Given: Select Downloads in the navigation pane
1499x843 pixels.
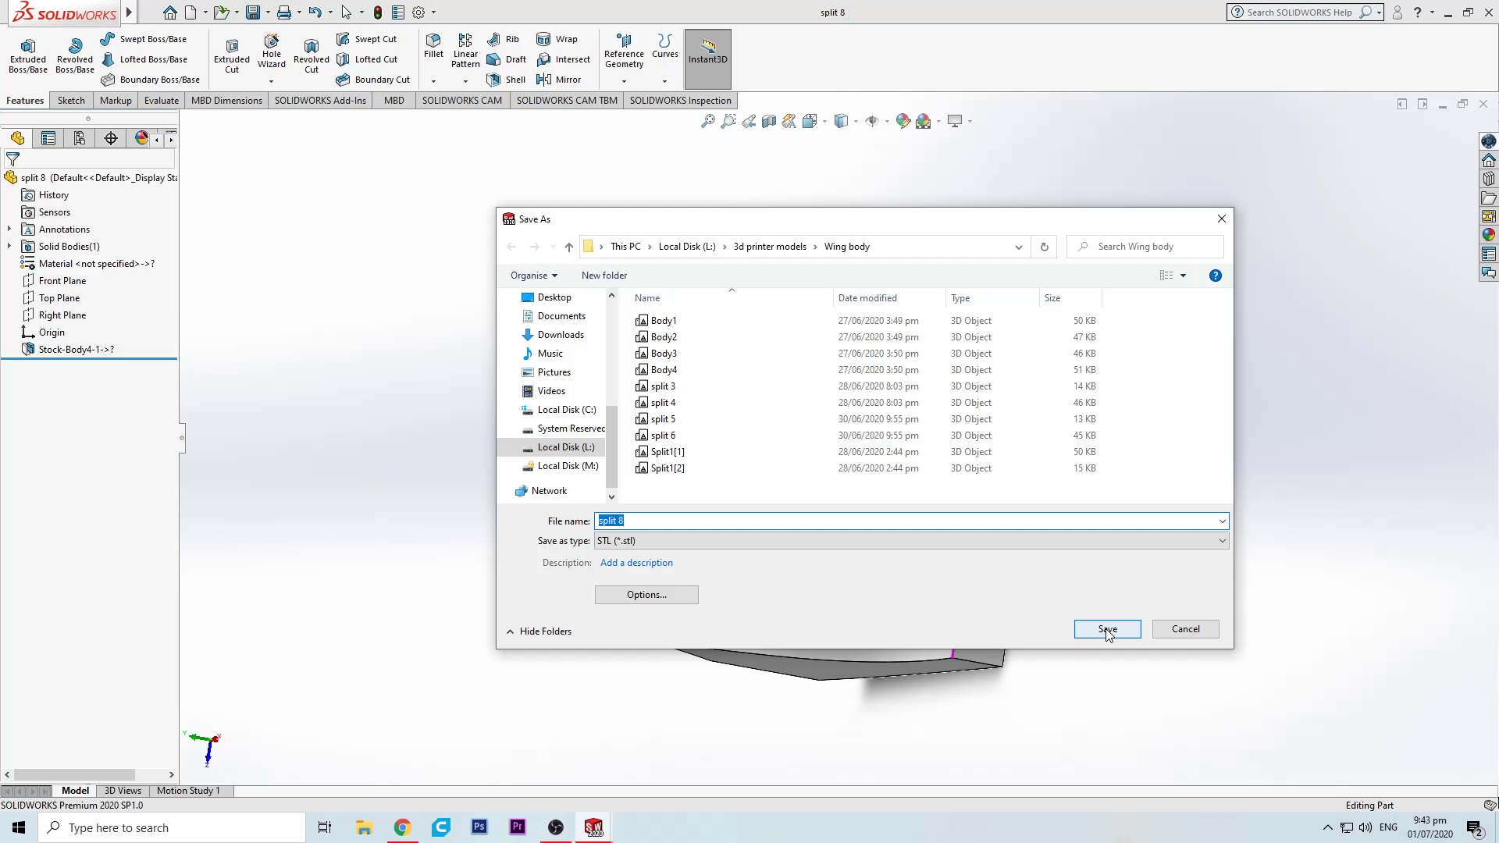Looking at the screenshot, I should (x=552, y=335).
